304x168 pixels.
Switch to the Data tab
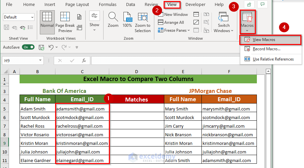click(x=130, y=4)
